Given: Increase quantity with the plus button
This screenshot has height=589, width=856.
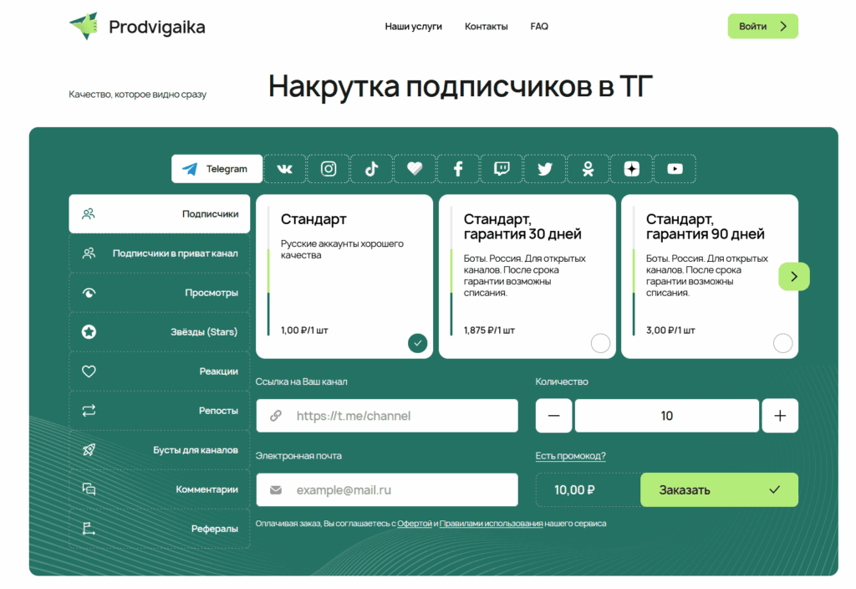Looking at the screenshot, I should 780,416.
